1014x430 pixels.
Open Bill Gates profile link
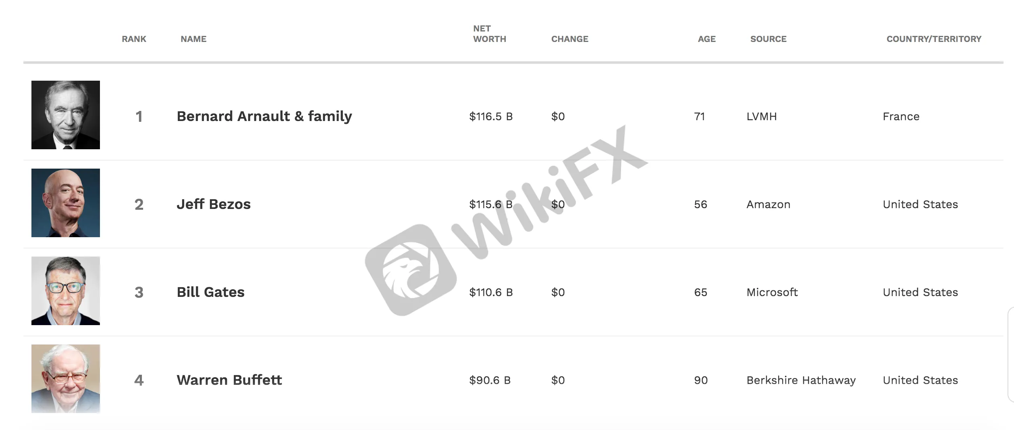210,292
